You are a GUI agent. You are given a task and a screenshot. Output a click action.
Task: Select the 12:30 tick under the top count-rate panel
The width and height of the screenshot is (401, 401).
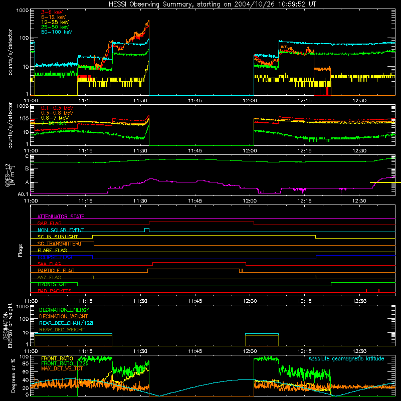click(359, 101)
